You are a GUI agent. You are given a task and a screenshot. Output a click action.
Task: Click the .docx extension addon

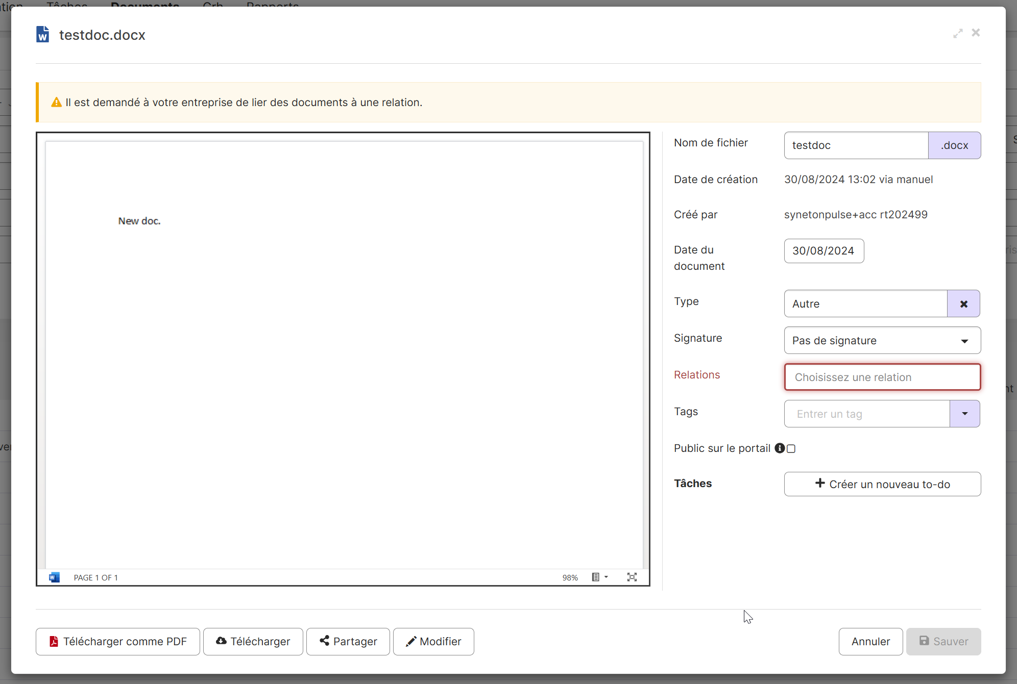954,145
